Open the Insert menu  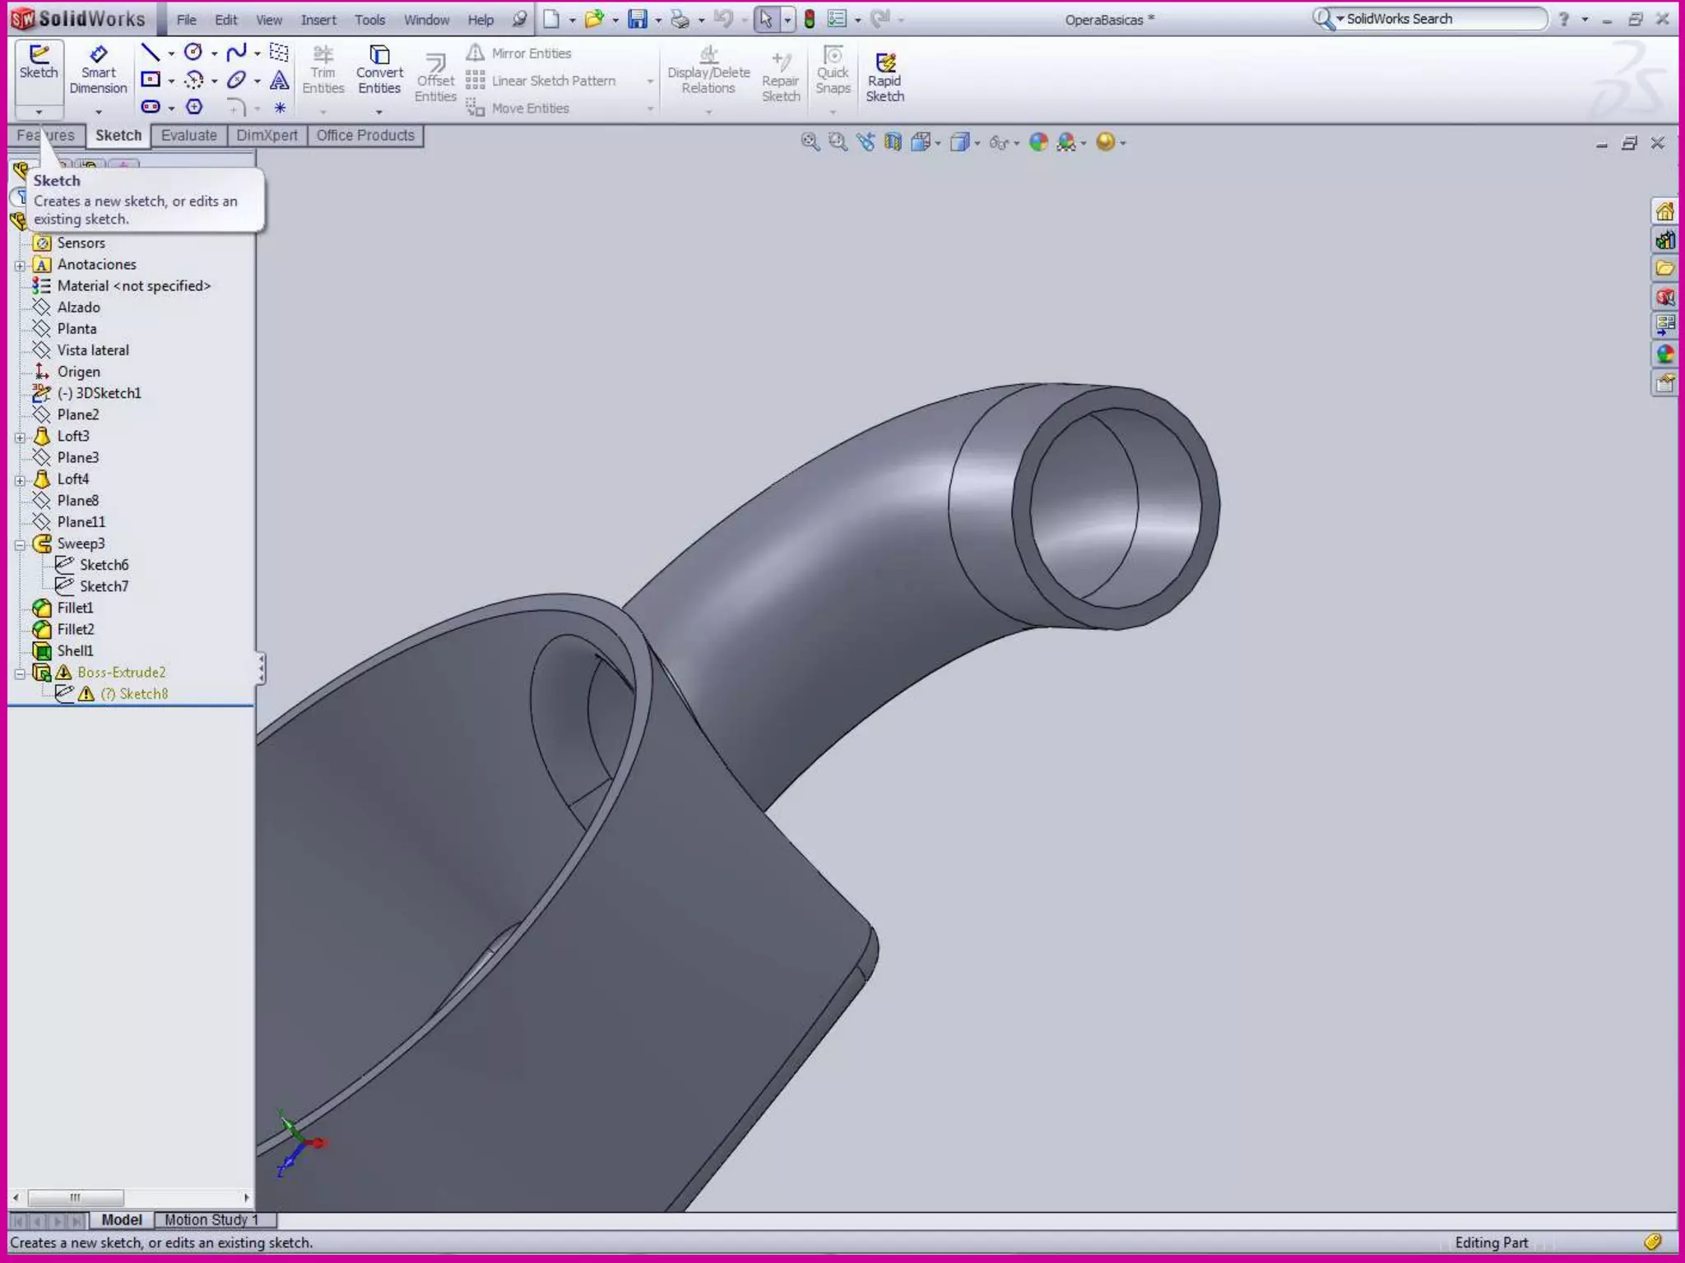point(318,20)
